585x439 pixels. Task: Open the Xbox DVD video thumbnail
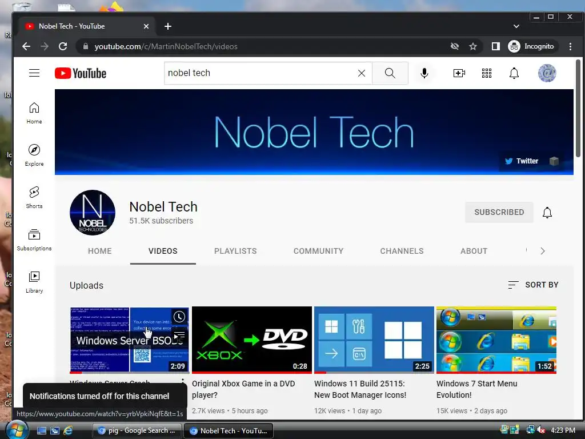252,340
